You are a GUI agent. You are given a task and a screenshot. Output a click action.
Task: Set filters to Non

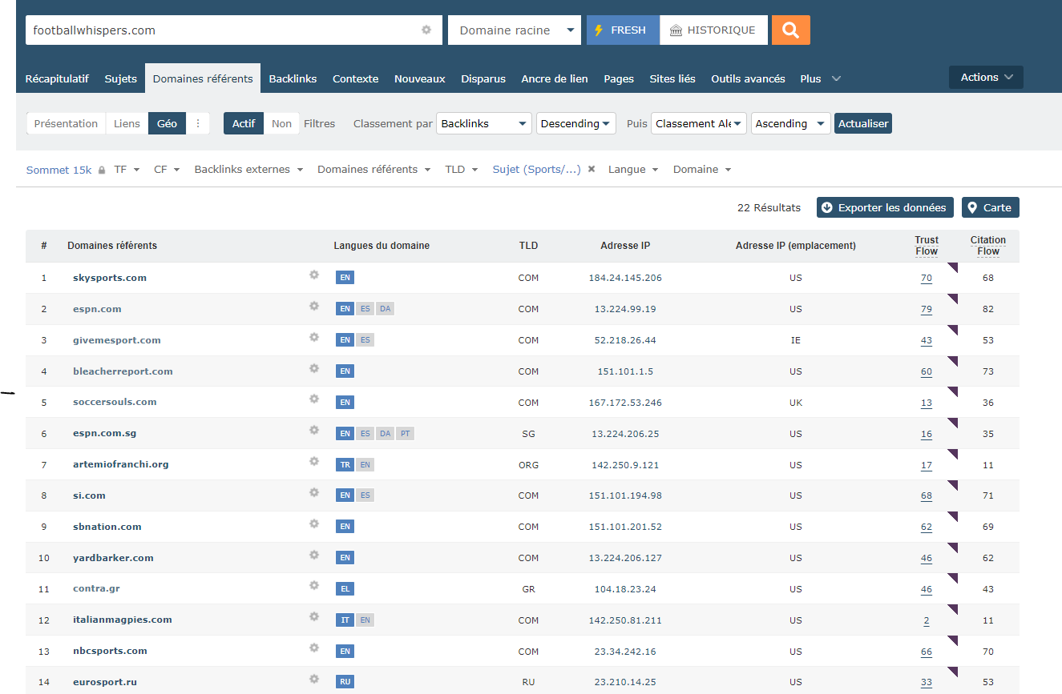[281, 123]
